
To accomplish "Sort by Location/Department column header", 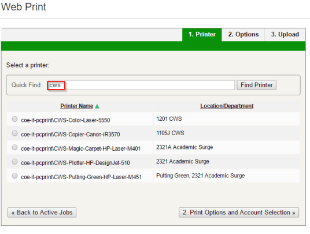I will [227, 106].
